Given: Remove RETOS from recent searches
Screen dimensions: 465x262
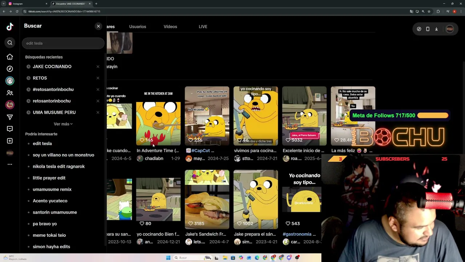Looking at the screenshot, I should click(x=98, y=78).
